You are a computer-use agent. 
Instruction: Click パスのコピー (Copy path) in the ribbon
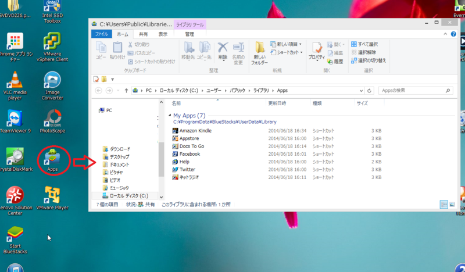click(x=141, y=53)
